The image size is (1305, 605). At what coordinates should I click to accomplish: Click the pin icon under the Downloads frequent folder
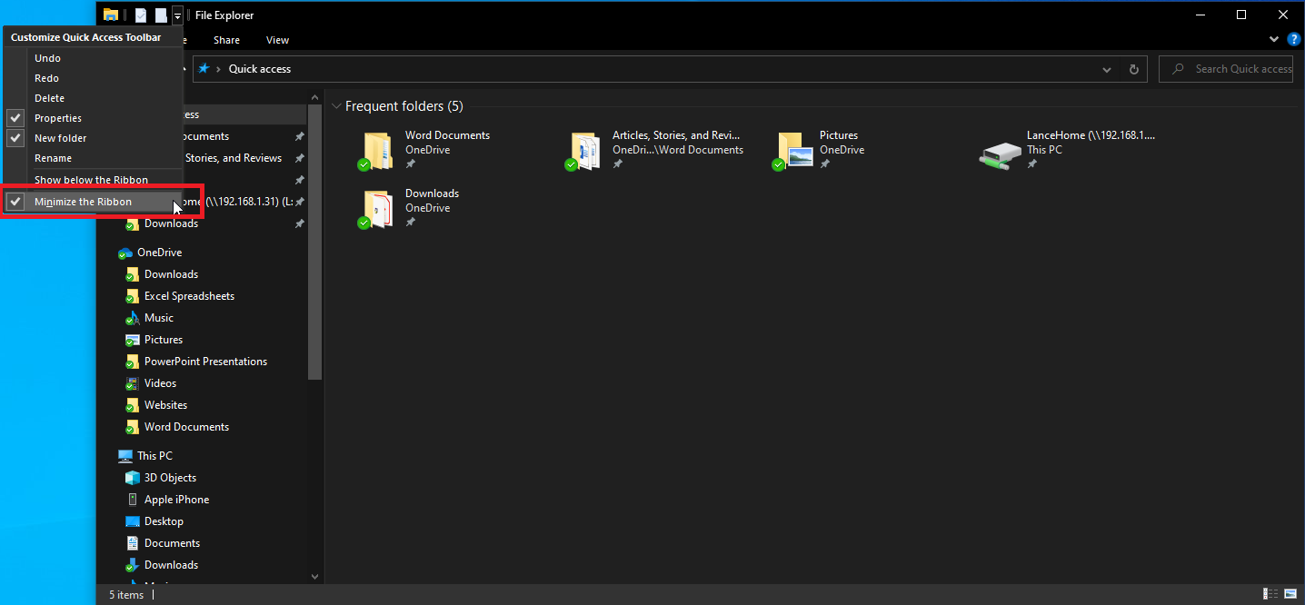coord(410,223)
